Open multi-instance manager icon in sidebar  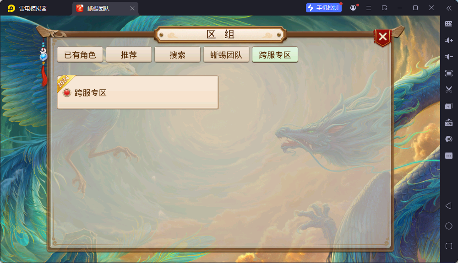[x=449, y=107]
